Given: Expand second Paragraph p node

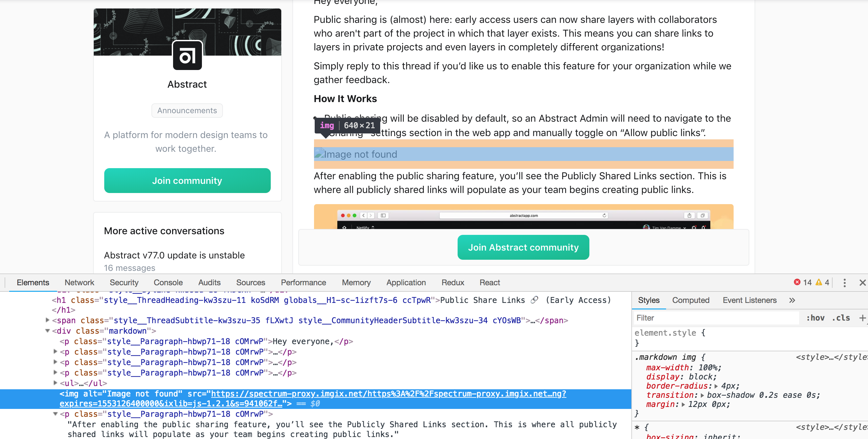Looking at the screenshot, I should (x=56, y=351).
